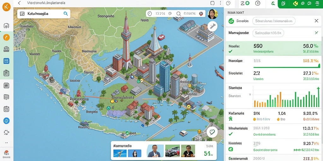The image size is (323, 161).
Task: Click the red and blue map toolbar icon
Action: 201,14
